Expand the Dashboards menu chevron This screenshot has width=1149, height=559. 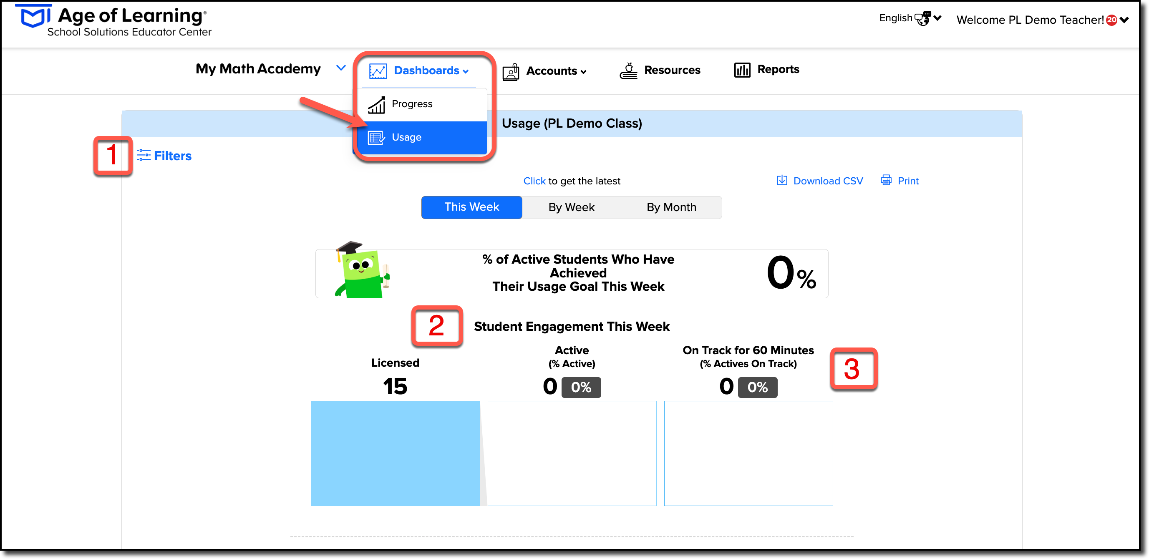coord(466,71)
